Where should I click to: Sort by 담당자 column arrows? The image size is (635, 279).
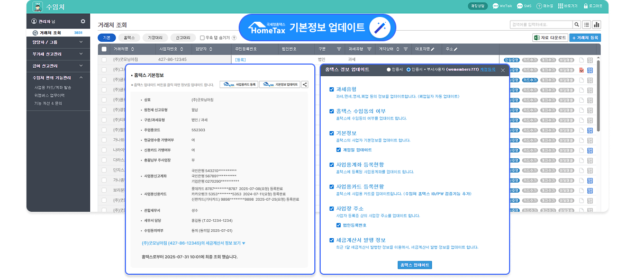point(211,49)
